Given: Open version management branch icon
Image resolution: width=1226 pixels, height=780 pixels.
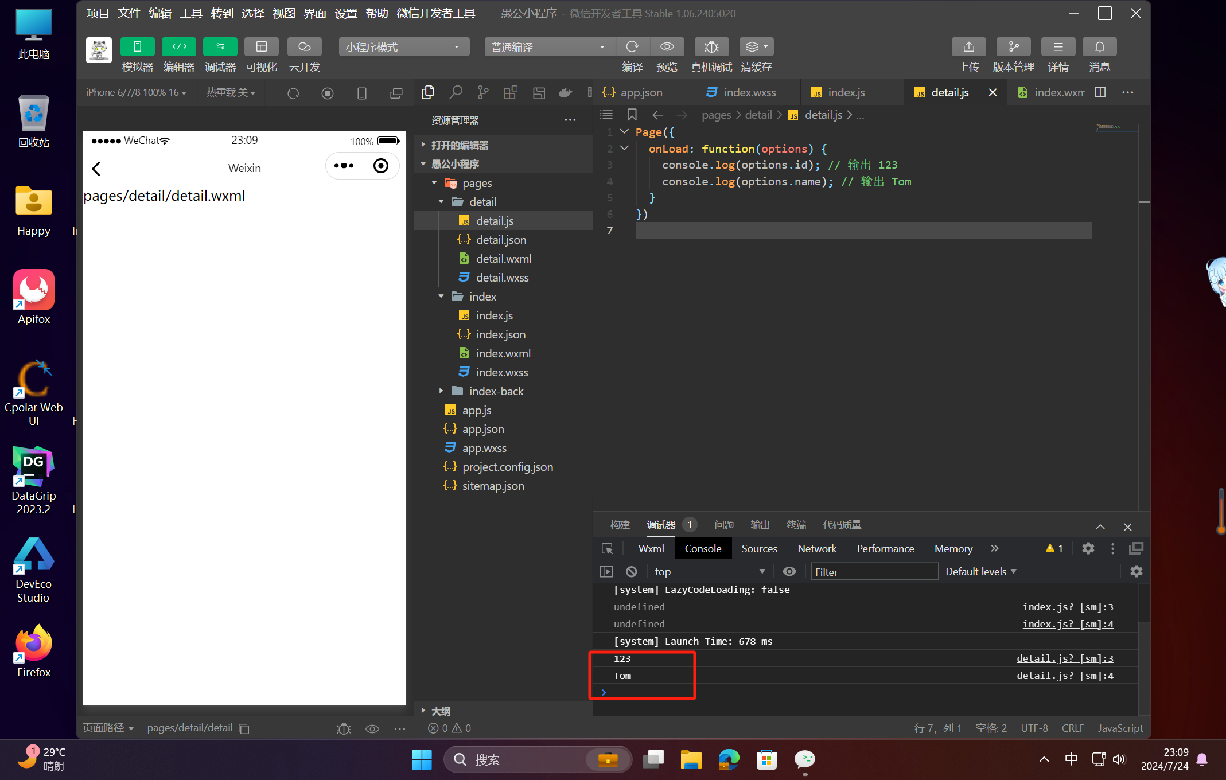Looking at the screenshot, I should click(x=1013, y=47).
